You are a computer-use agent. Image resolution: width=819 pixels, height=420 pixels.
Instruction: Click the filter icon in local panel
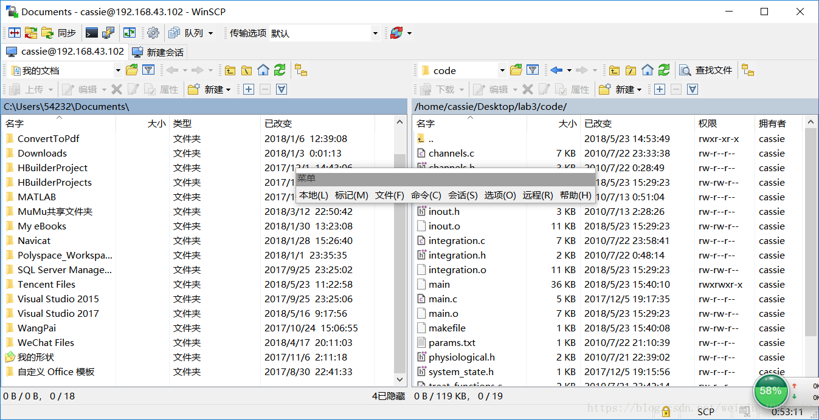click(148, 70)
